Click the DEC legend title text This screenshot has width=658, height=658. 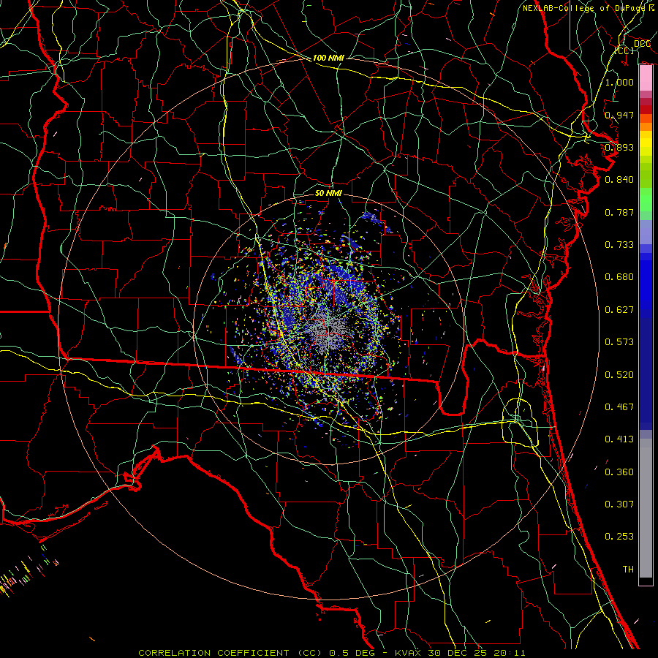pyautogui.click(x=642, y=44)
